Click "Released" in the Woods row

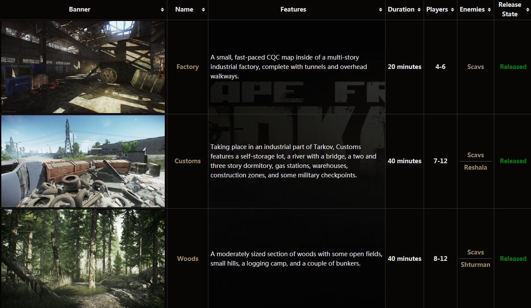[513, 259]
